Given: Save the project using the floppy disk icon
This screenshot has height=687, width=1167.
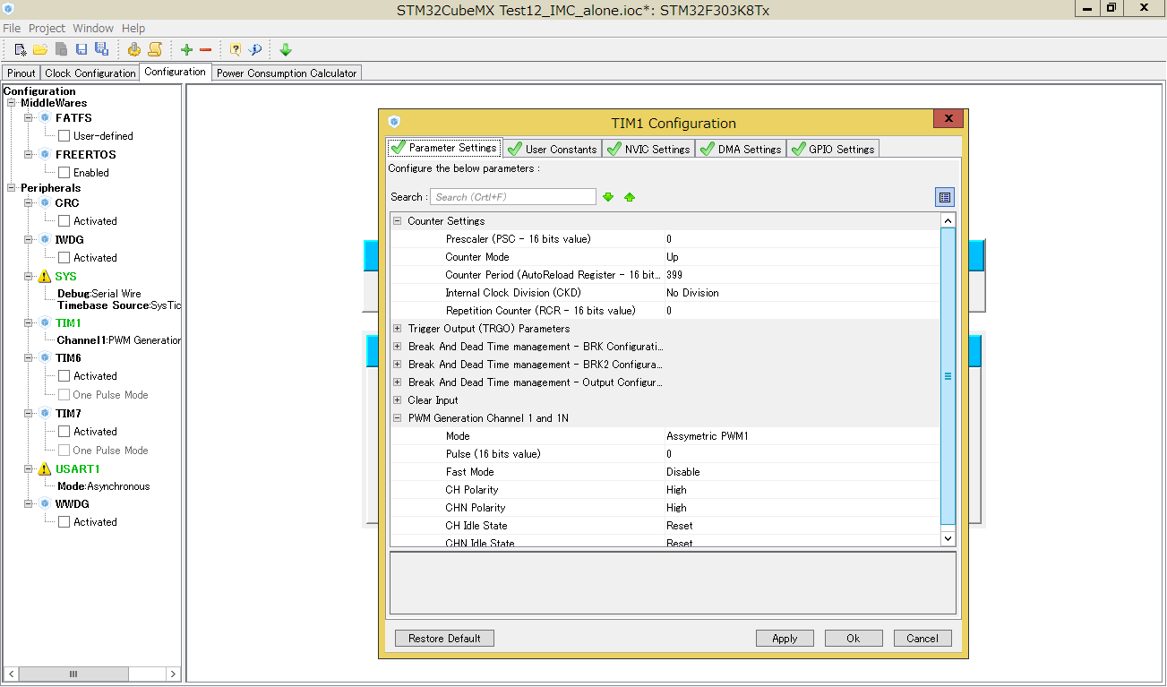Looking at the screenshot, I should pyautogui.click(x=80, y=49).
